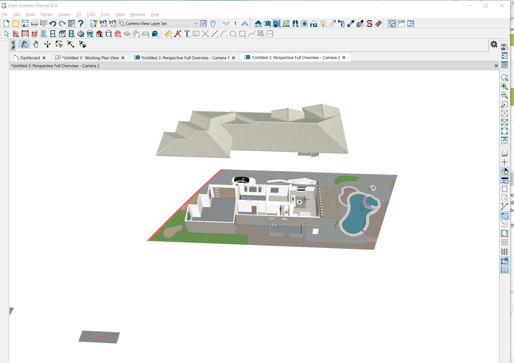Select the Text tool

click(x=187, y=34)
